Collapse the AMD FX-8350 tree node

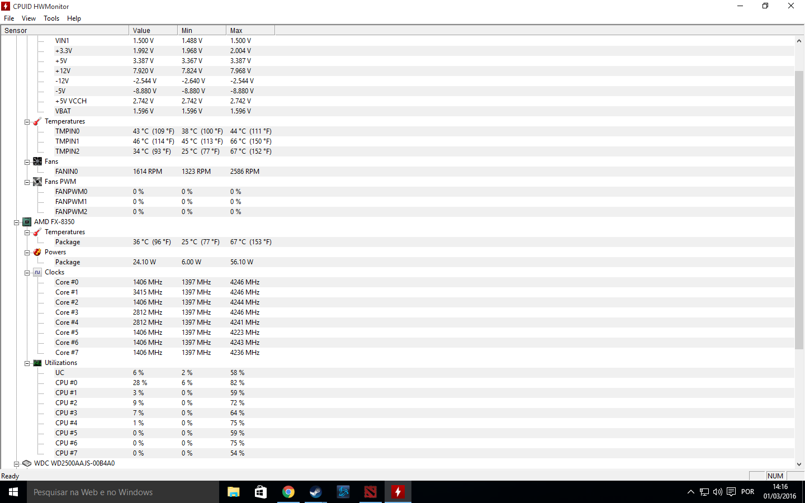16,222
